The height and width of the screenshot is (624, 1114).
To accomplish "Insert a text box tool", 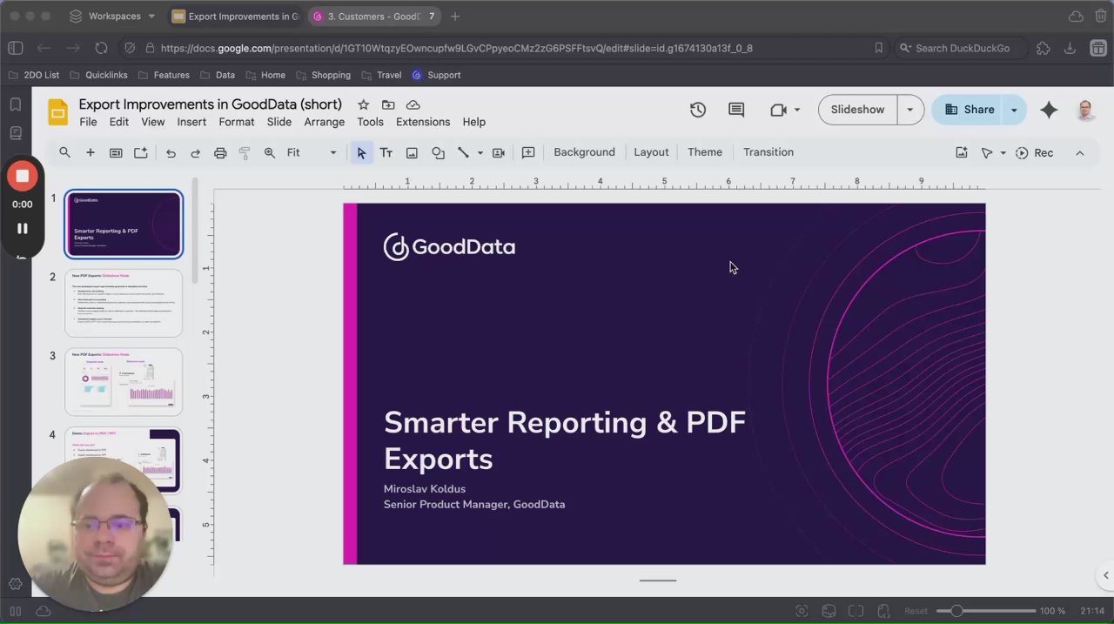I will [x=386, y=152].
